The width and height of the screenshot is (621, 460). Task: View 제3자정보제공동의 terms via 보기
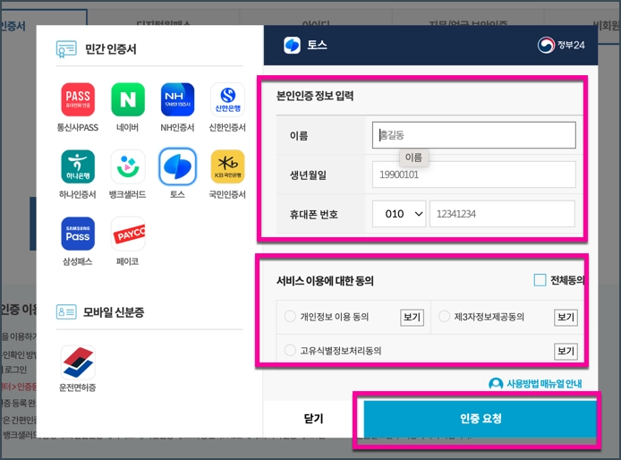pos(566,318)
